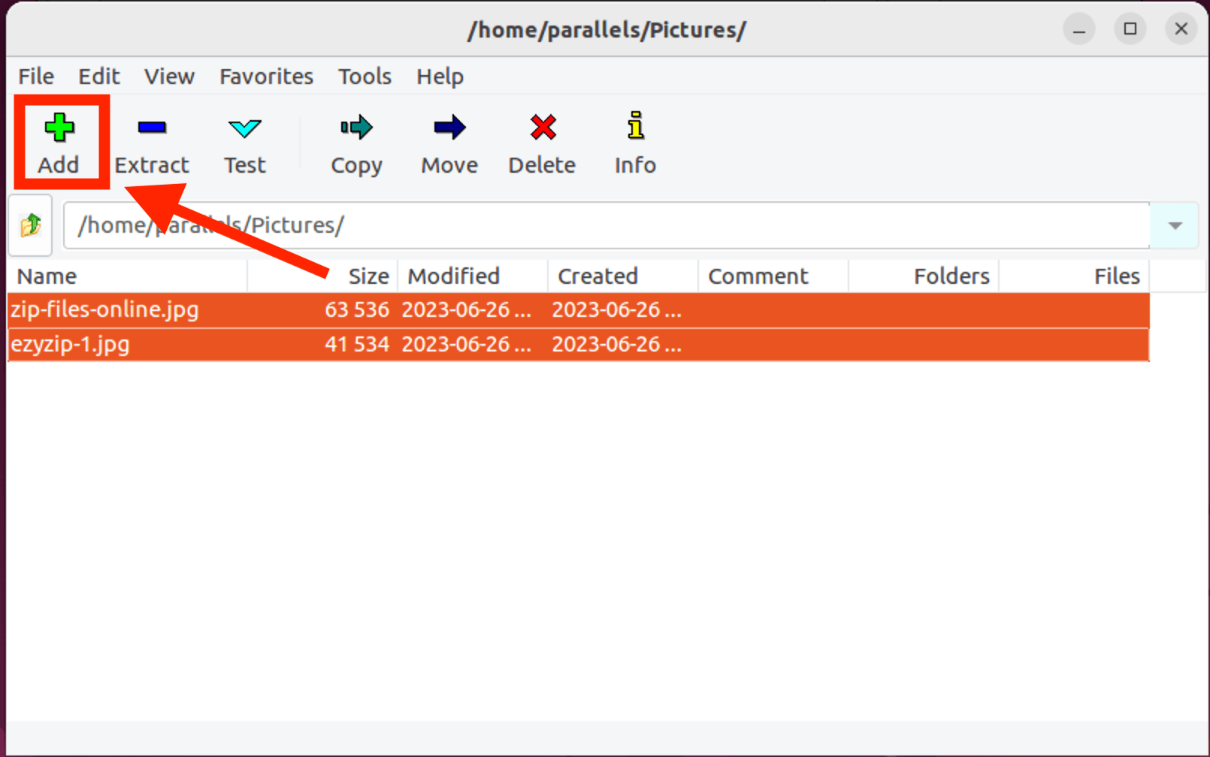Select the zip-files-online.jpg file

105,309
